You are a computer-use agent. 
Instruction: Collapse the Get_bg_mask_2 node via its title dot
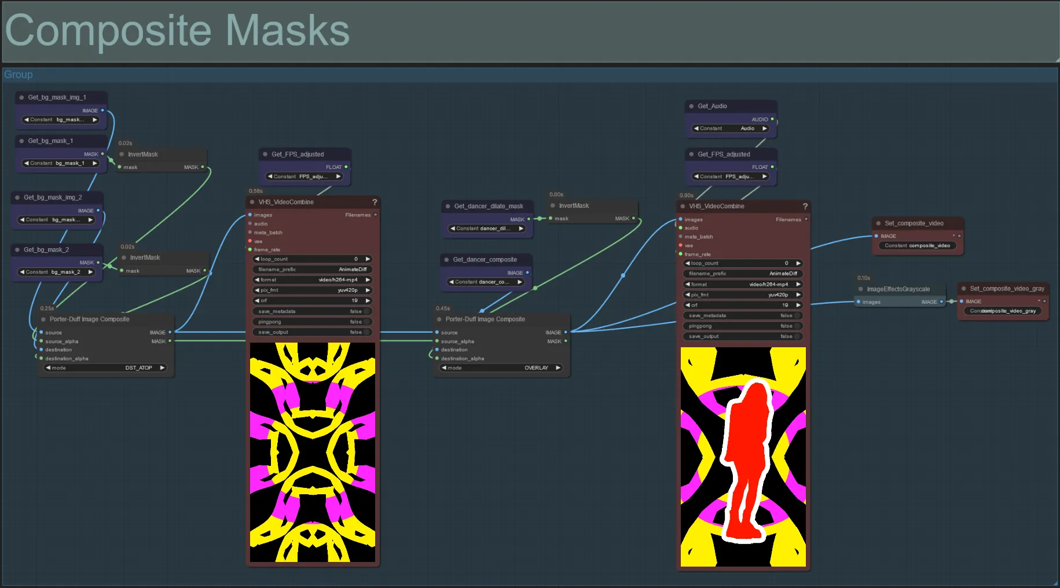pos(17,249)
